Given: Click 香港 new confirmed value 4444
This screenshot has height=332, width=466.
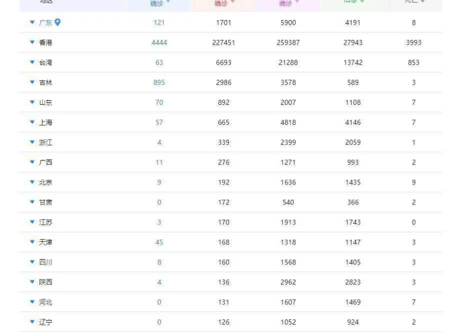Looking at the screenshot, I should pos(159,42).
